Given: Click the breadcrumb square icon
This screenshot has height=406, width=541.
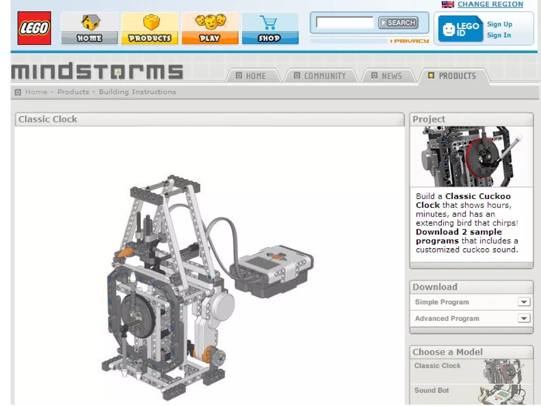Looking at the screenshot, I should click(18, 92).
